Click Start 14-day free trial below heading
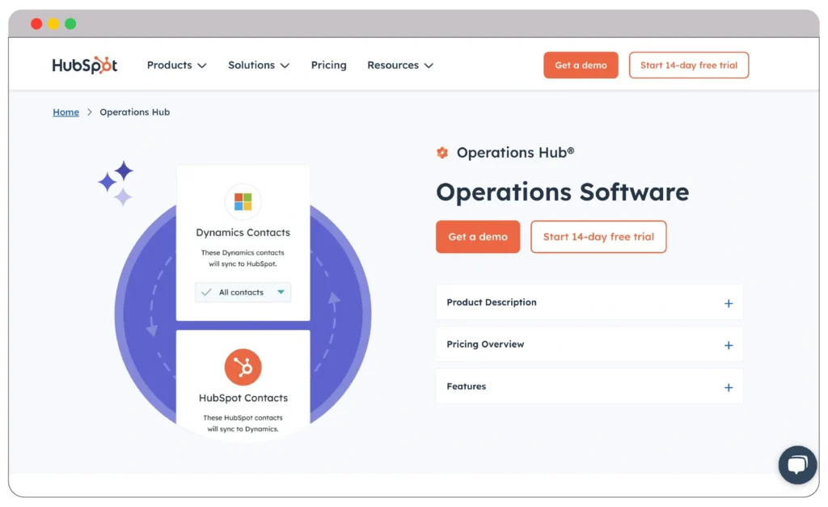This screenshot has width=828, height=507. (x=598, y=237)
